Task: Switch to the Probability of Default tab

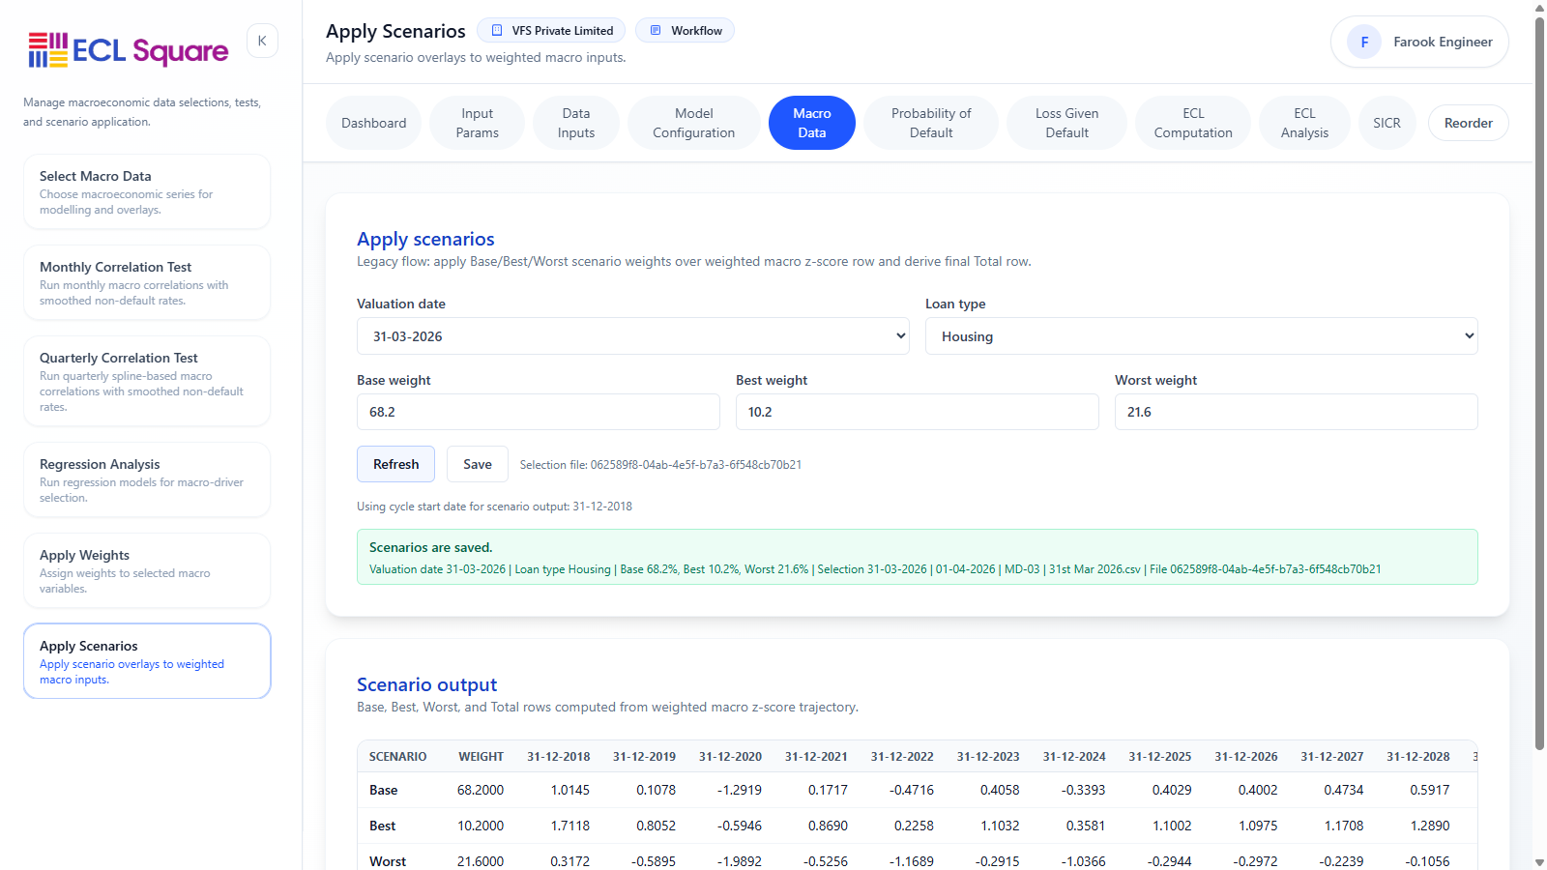Action: tap(931, 123)
